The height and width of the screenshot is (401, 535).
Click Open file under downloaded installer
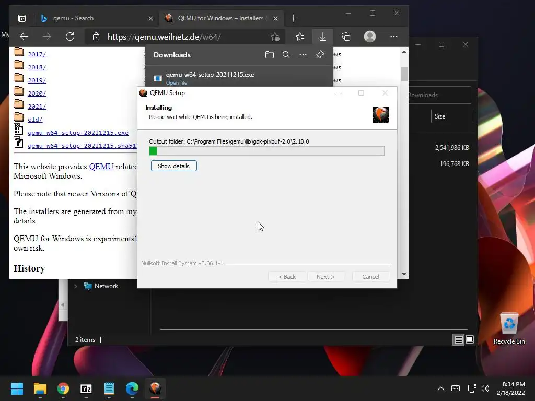pos(177,83)
